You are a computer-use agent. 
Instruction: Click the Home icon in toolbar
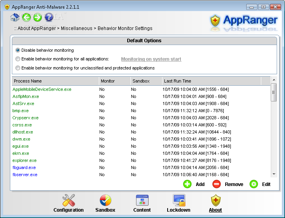click(15, 17)
